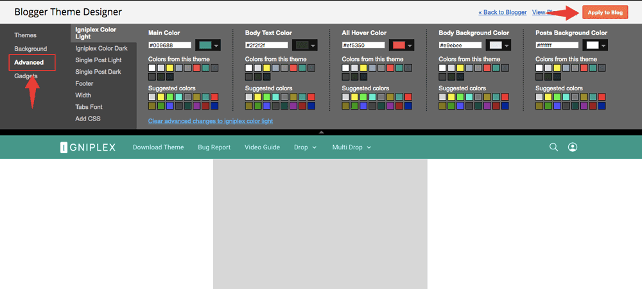Pick cyan suggested swatch under Posts Background Color

click(566, 97)
